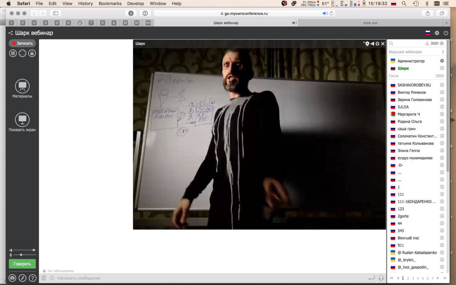This screenshot has height=285, width=456.
Task: Open help with the question mark icon
Action: coord(33,278)
